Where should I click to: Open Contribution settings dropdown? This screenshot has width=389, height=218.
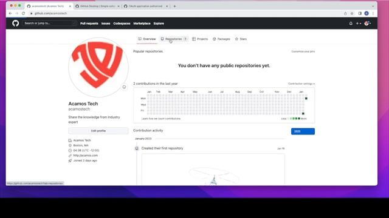[x=301, y=84]
